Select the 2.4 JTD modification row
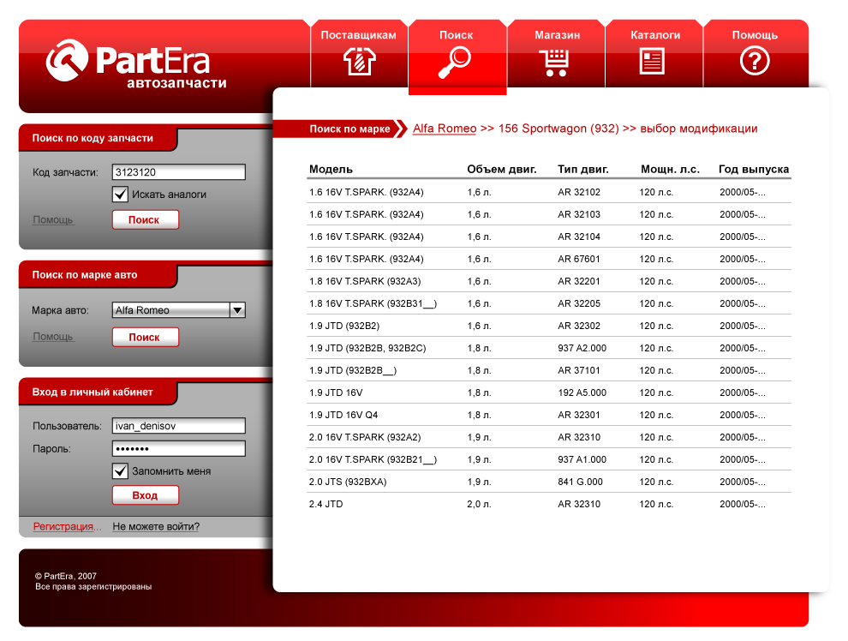Viewport: 848px width, 641px height. pos(548,504)
